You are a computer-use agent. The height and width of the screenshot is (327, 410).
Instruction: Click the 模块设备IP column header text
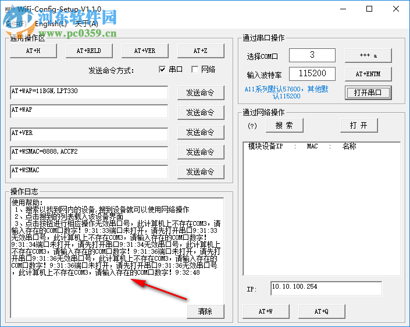click(265, 146)
